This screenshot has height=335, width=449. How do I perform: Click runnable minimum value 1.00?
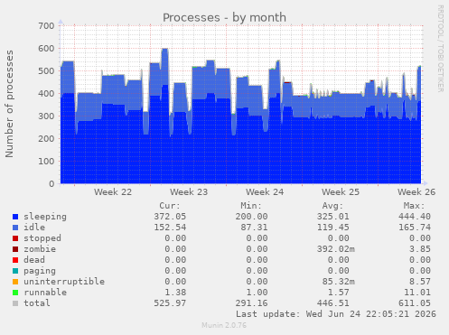coord(257,293)
